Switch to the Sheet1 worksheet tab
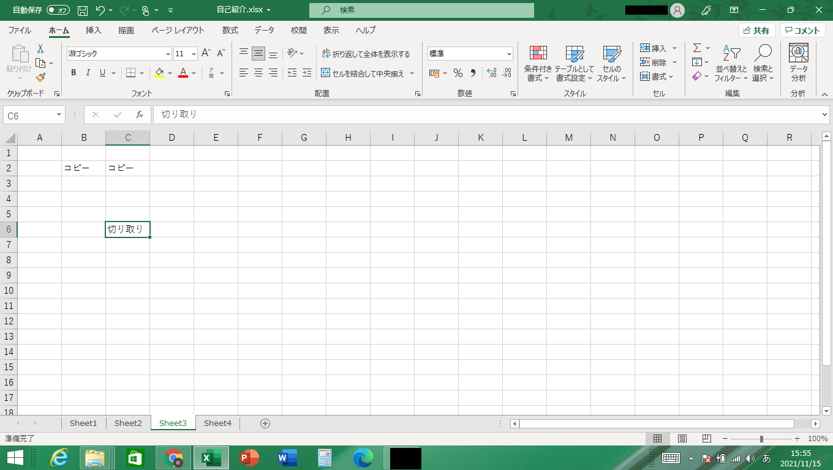833x470 pixels. click(83, 423)
